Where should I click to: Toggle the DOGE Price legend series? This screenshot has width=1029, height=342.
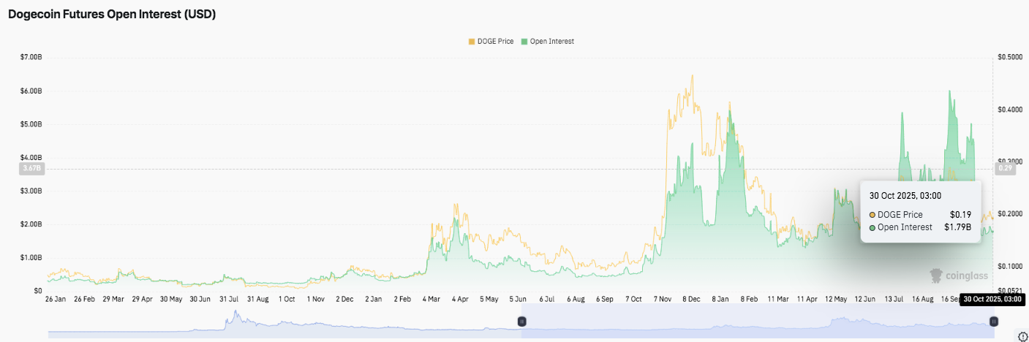tap(497, 42)
